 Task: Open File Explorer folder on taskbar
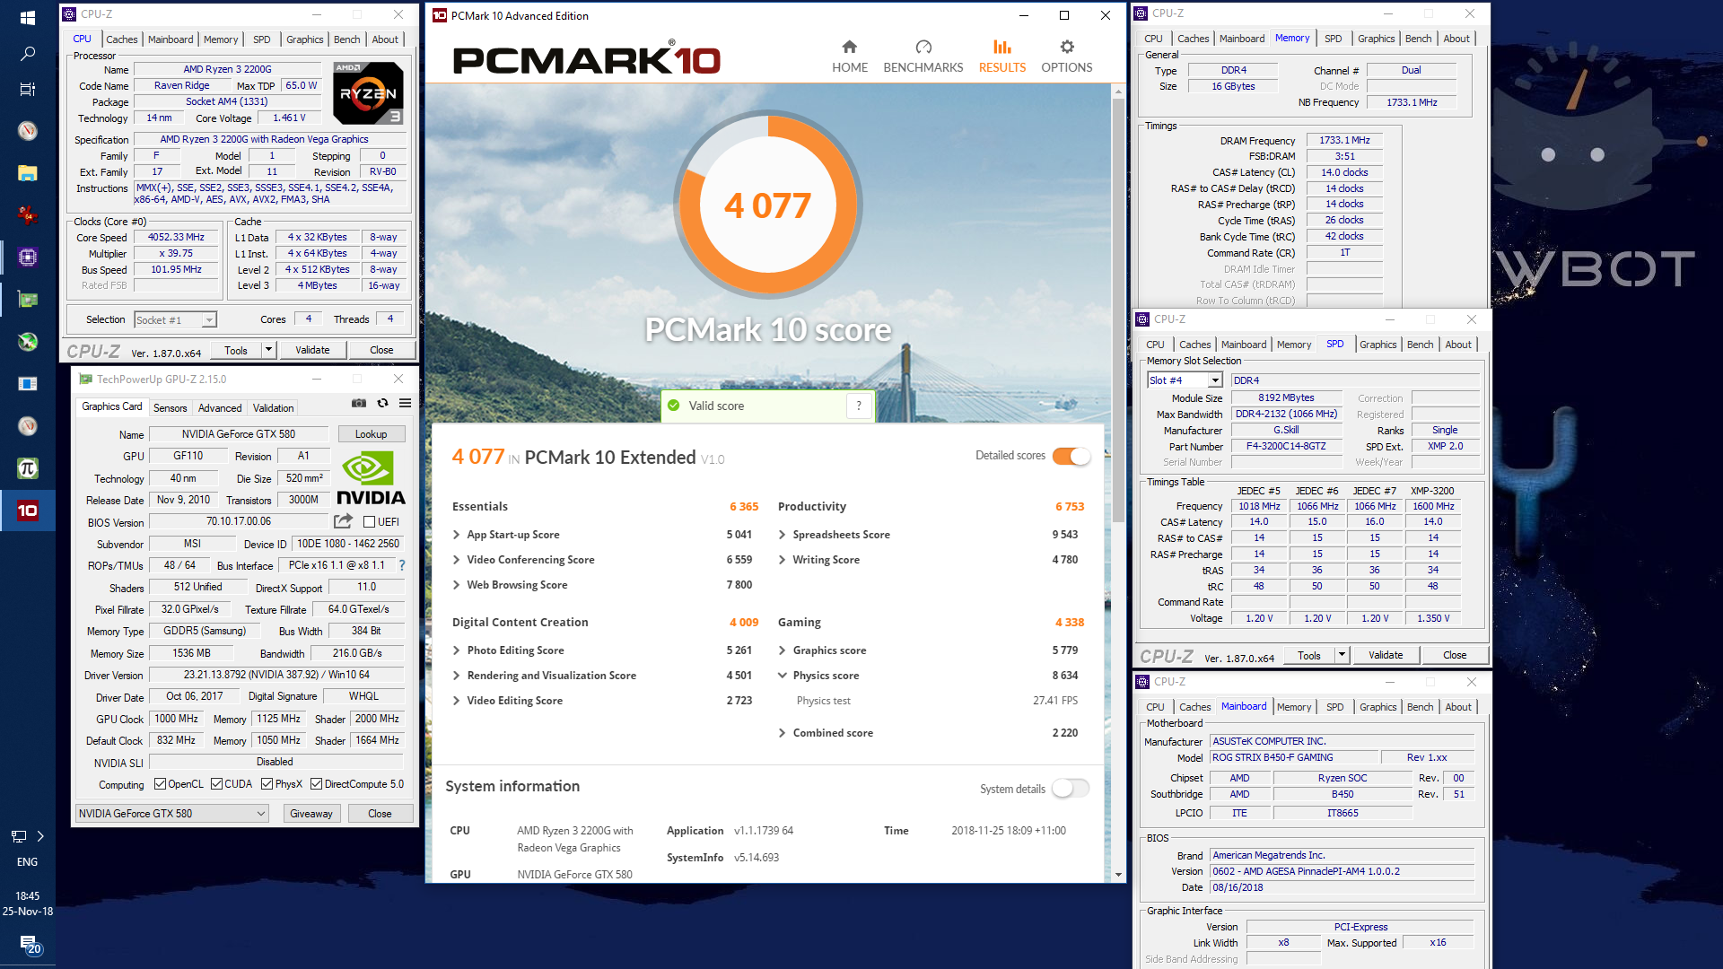(x=28, y=173)
